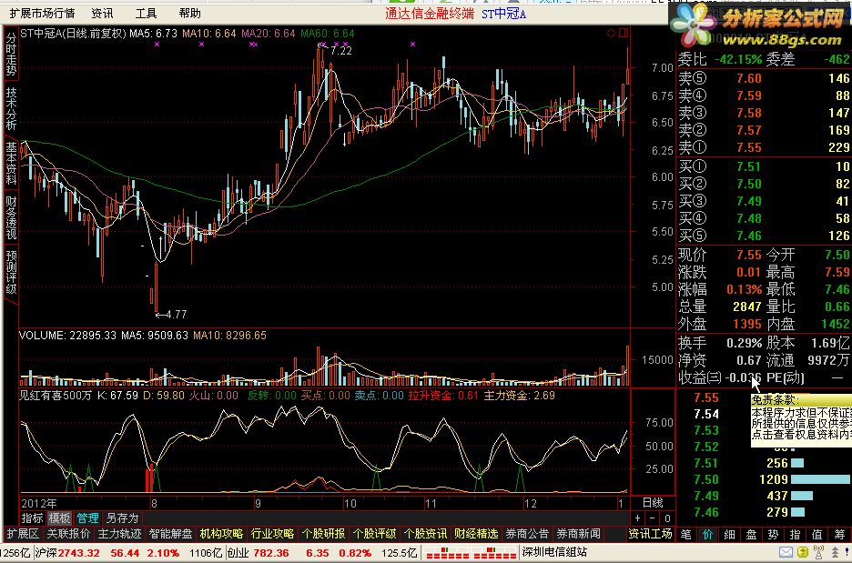The width and height of the screenshot is (852, 563).
Task: Open 财经精选 bottom tab
Action: (x=477, y=534)
